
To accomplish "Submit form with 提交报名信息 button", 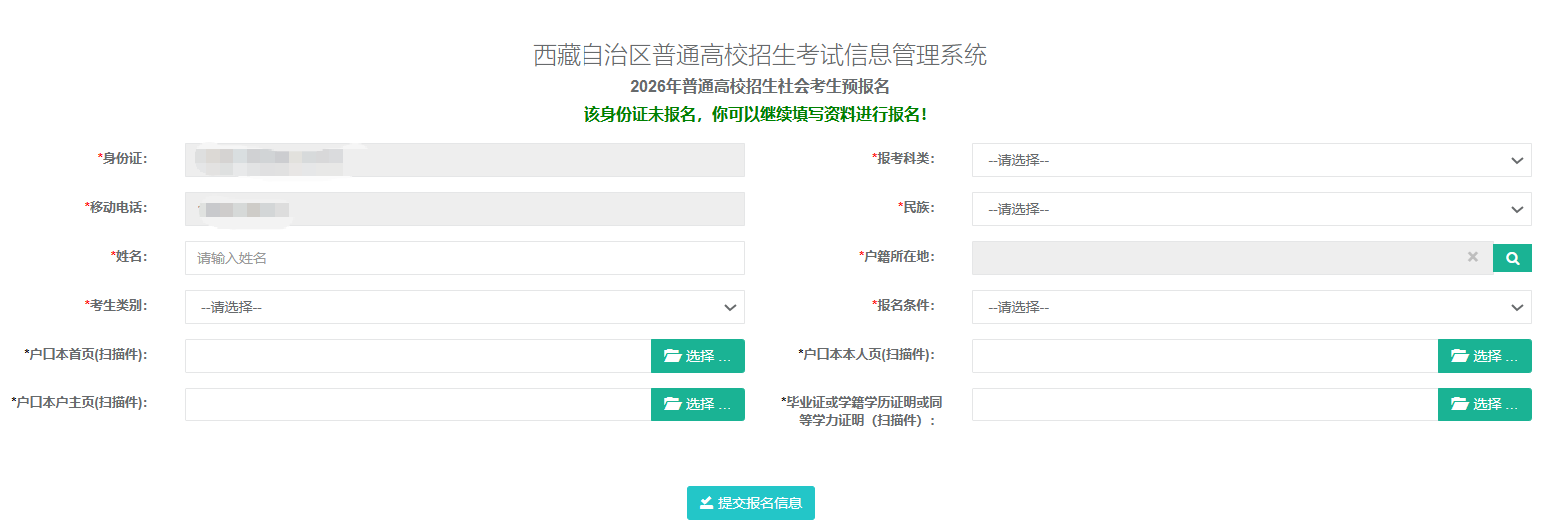I will click(x=750, y=503).
